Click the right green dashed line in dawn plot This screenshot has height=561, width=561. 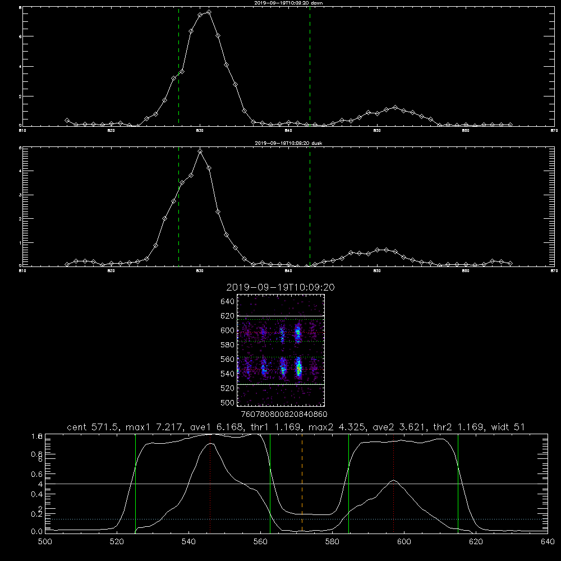pyautogui.click(x=310, y=67)
